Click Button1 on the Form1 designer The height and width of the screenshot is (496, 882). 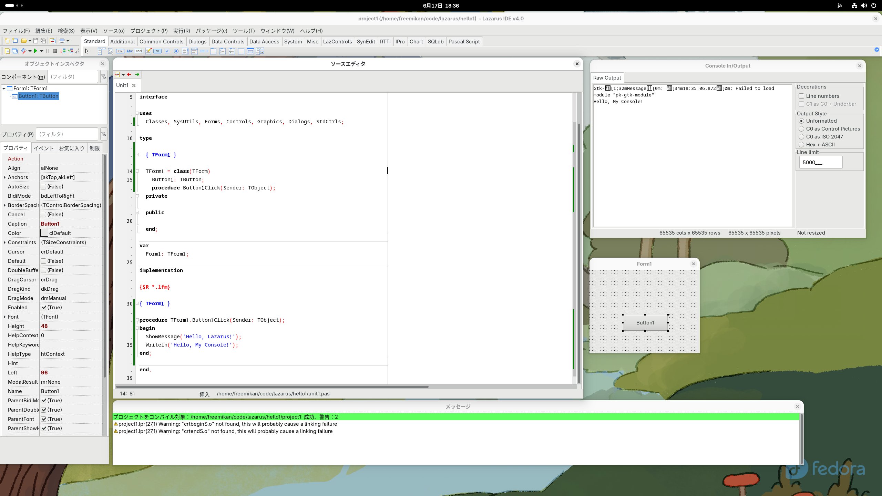(645, 323)
